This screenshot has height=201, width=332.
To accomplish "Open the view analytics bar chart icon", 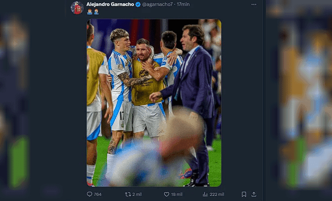I will pos(205,194).
